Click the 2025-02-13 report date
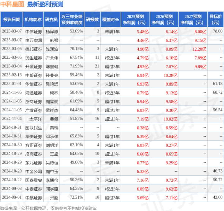224x211 pixels. (x=12, y=75)
